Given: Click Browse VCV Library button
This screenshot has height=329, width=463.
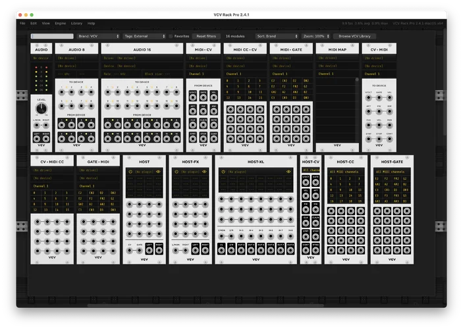Looking at the screenshot, I should coord(354,36).
